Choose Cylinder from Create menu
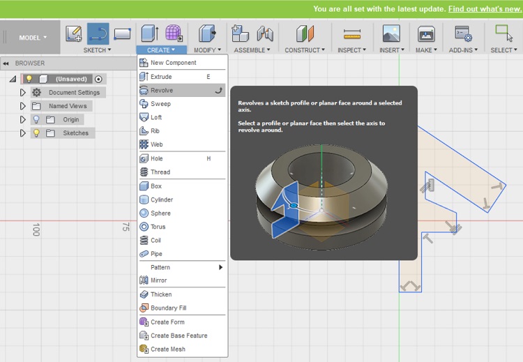The image size is (523, 362). pyautogui.click(x=183, y=199)
